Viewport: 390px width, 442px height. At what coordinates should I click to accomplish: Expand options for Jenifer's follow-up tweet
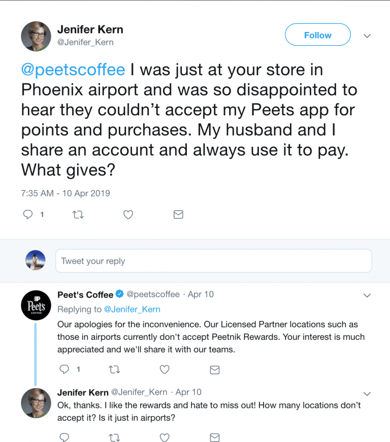tap(367, 393)
